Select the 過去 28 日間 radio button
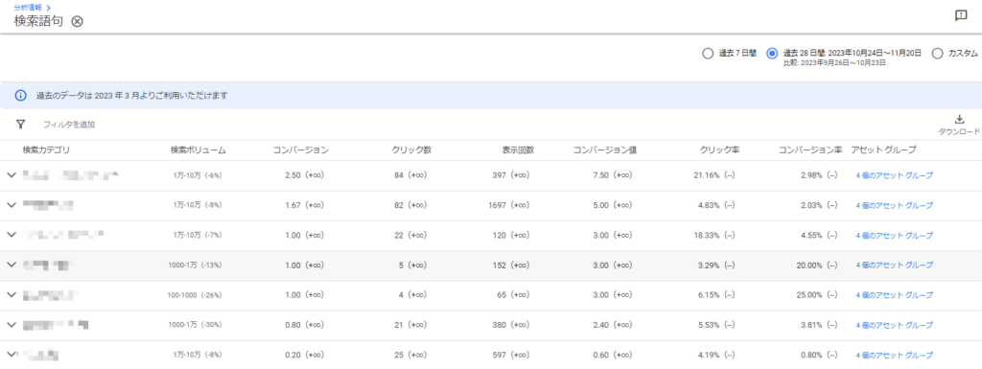982x369 pixels. click(772, 54)
